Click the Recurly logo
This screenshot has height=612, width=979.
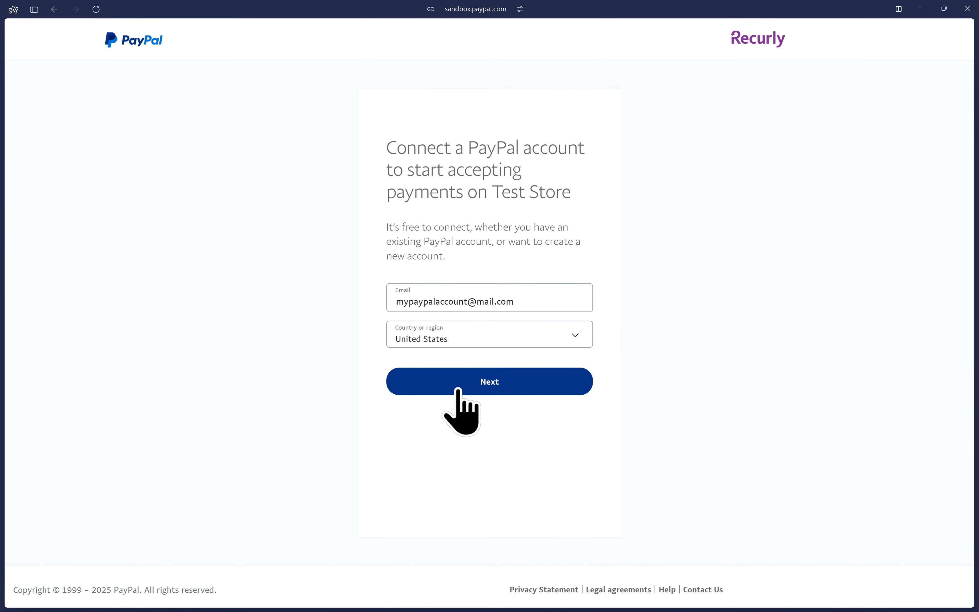click(758, 39)
